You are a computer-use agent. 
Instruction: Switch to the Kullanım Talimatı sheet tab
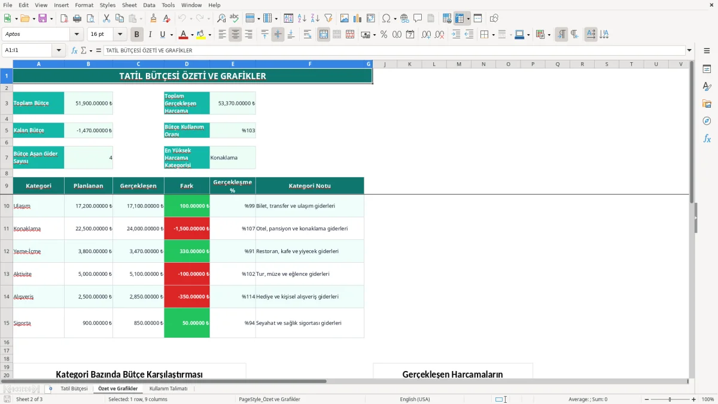168,388
